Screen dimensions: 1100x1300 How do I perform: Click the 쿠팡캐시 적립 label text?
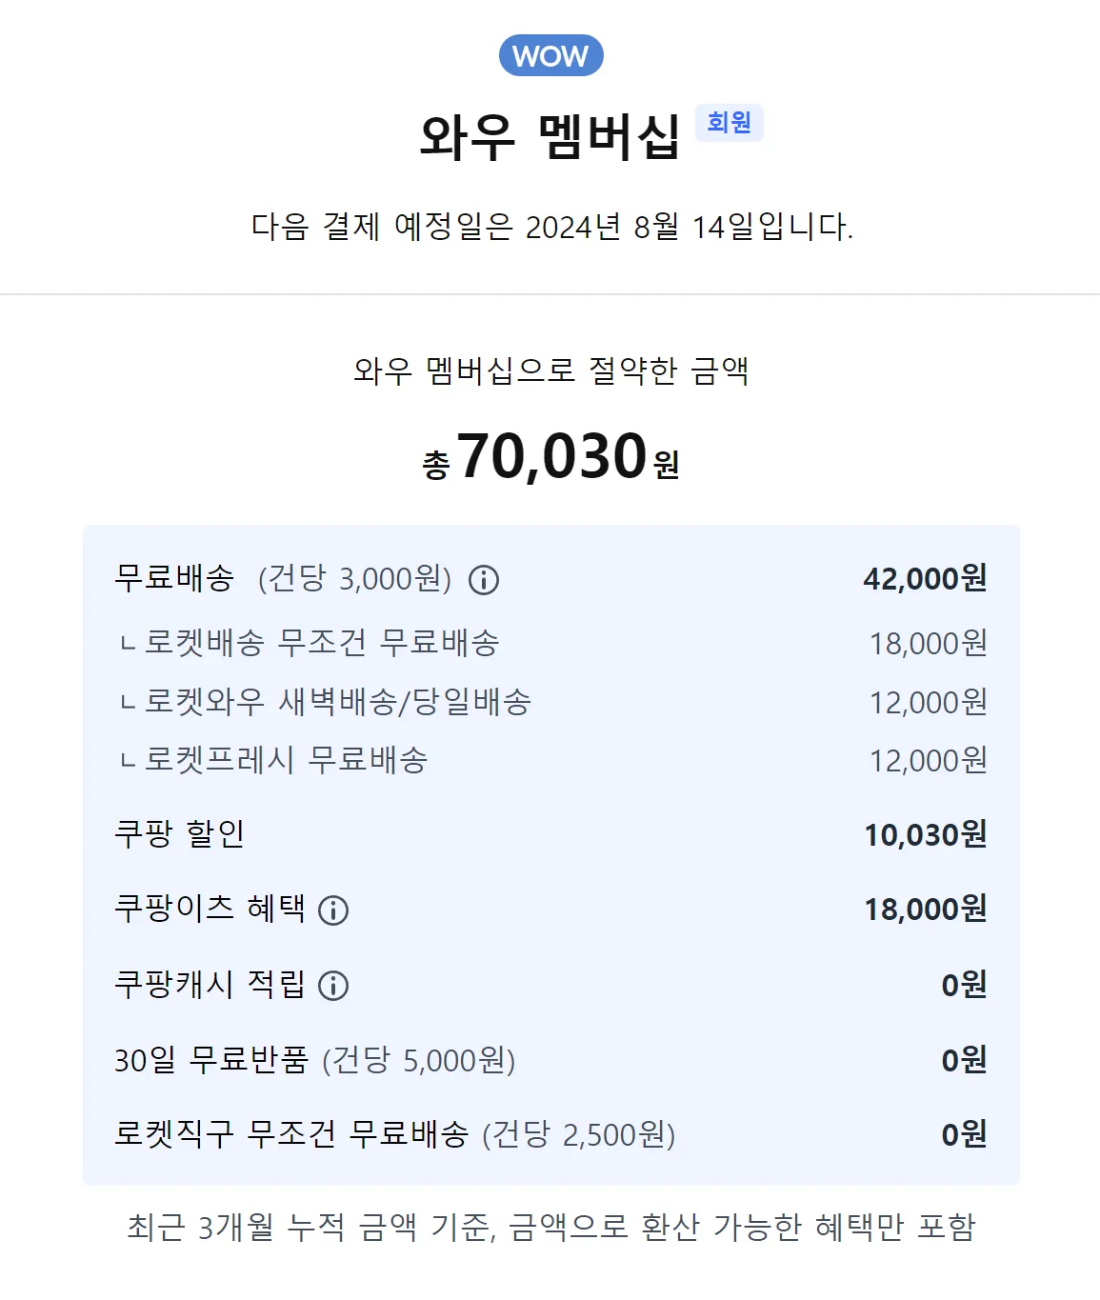210,984
